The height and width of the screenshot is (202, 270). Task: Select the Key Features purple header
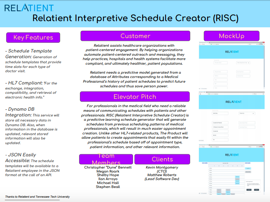[x=33, y=37]
